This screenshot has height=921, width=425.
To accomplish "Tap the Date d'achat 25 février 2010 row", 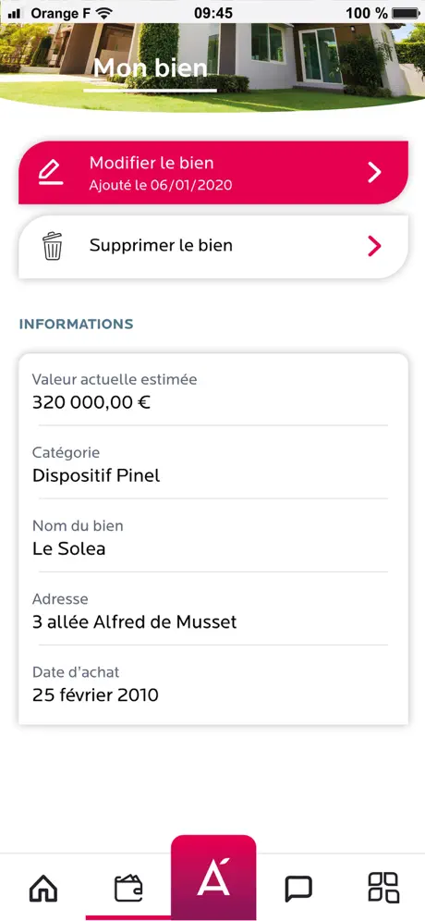I will (213, 684).
